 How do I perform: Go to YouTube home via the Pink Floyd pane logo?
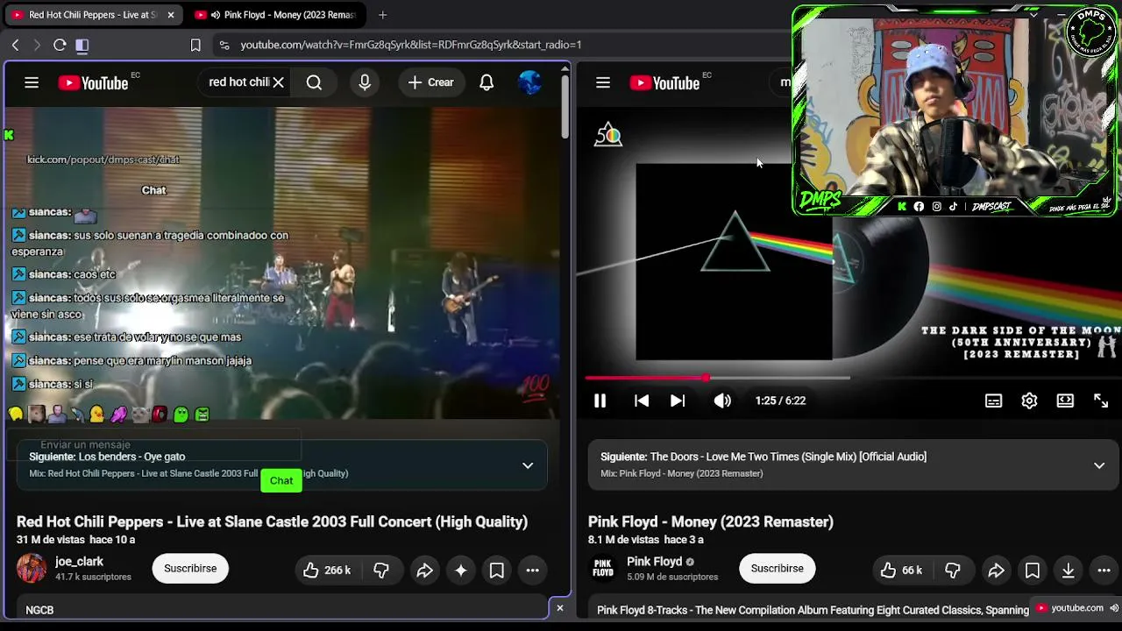(664, 82)
